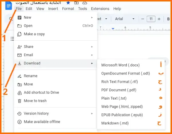The image size is (172, 134).
Task: Choose Open from the File menu
Action: 56,26
